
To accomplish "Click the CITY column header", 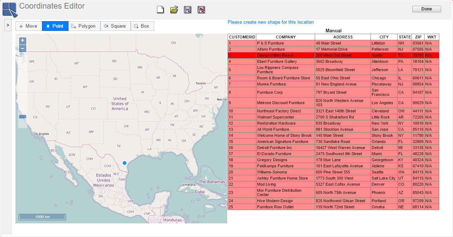I will [x=384, y=37].
